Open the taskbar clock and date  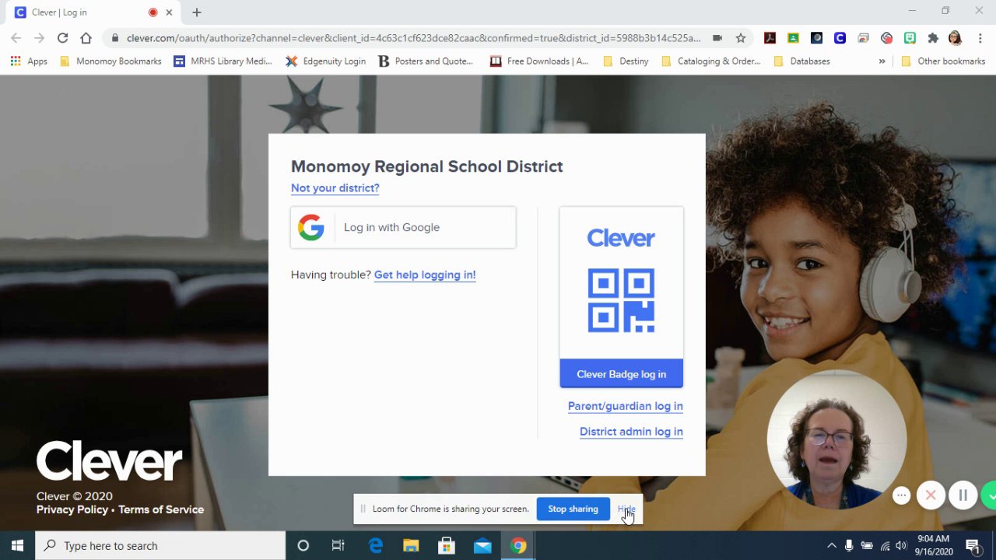[x=933, y=545]
